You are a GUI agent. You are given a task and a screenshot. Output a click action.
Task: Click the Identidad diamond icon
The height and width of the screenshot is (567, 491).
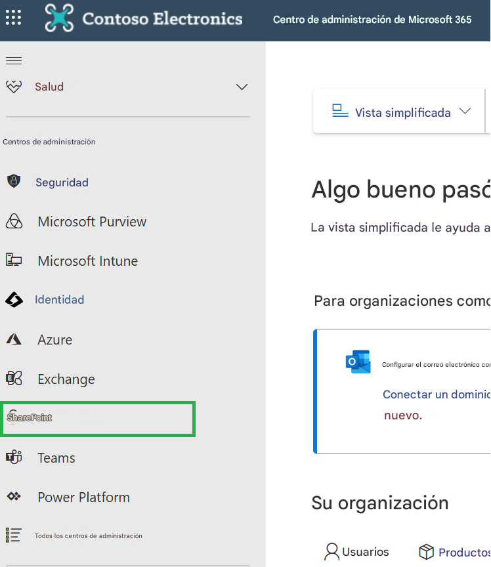14,300
